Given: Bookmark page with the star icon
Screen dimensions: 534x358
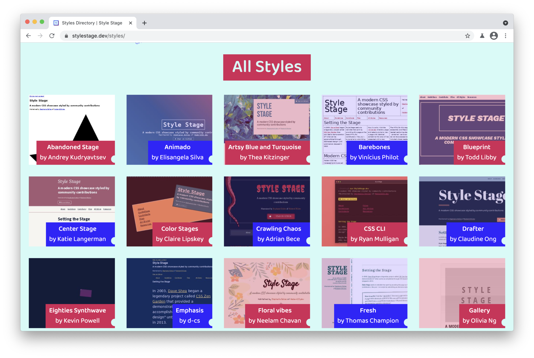Looking at the screenshot, I should point(467,36).
